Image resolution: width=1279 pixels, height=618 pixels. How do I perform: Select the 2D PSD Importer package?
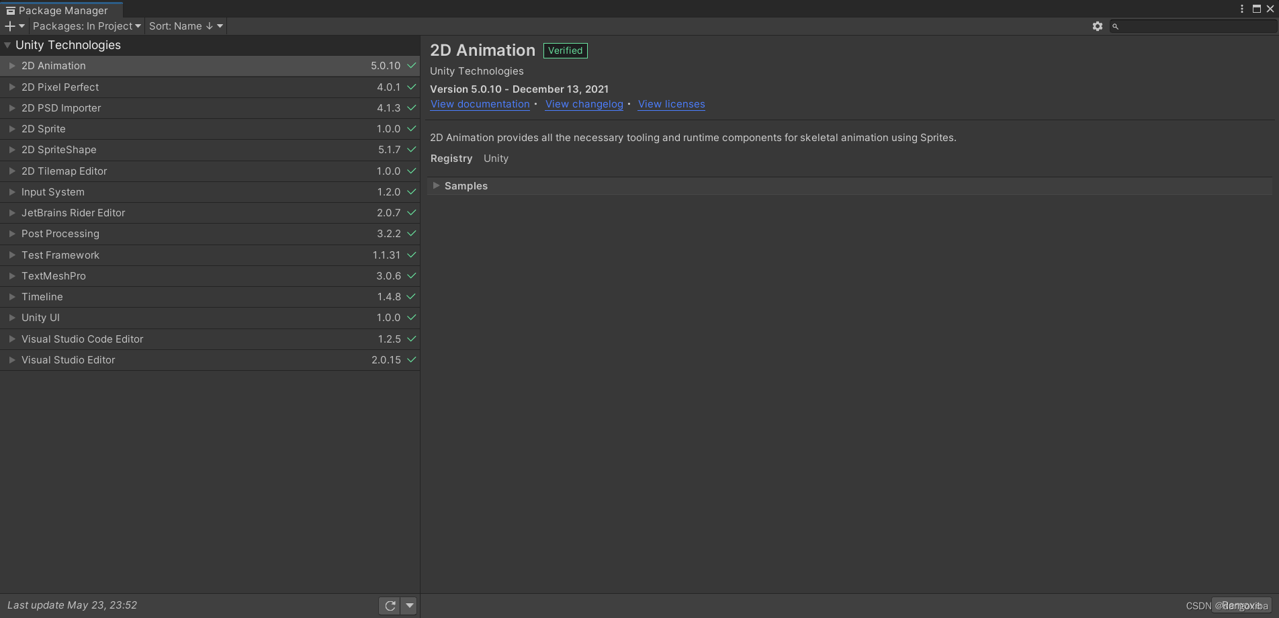[210, 108]
